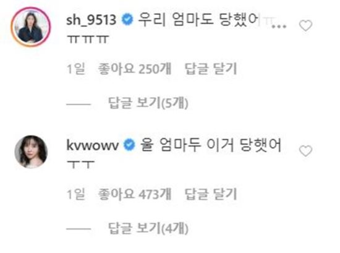The image size is (340, 253).
Task: Like the sh_9513 comment with heart icon
Action: coord(305,25)
